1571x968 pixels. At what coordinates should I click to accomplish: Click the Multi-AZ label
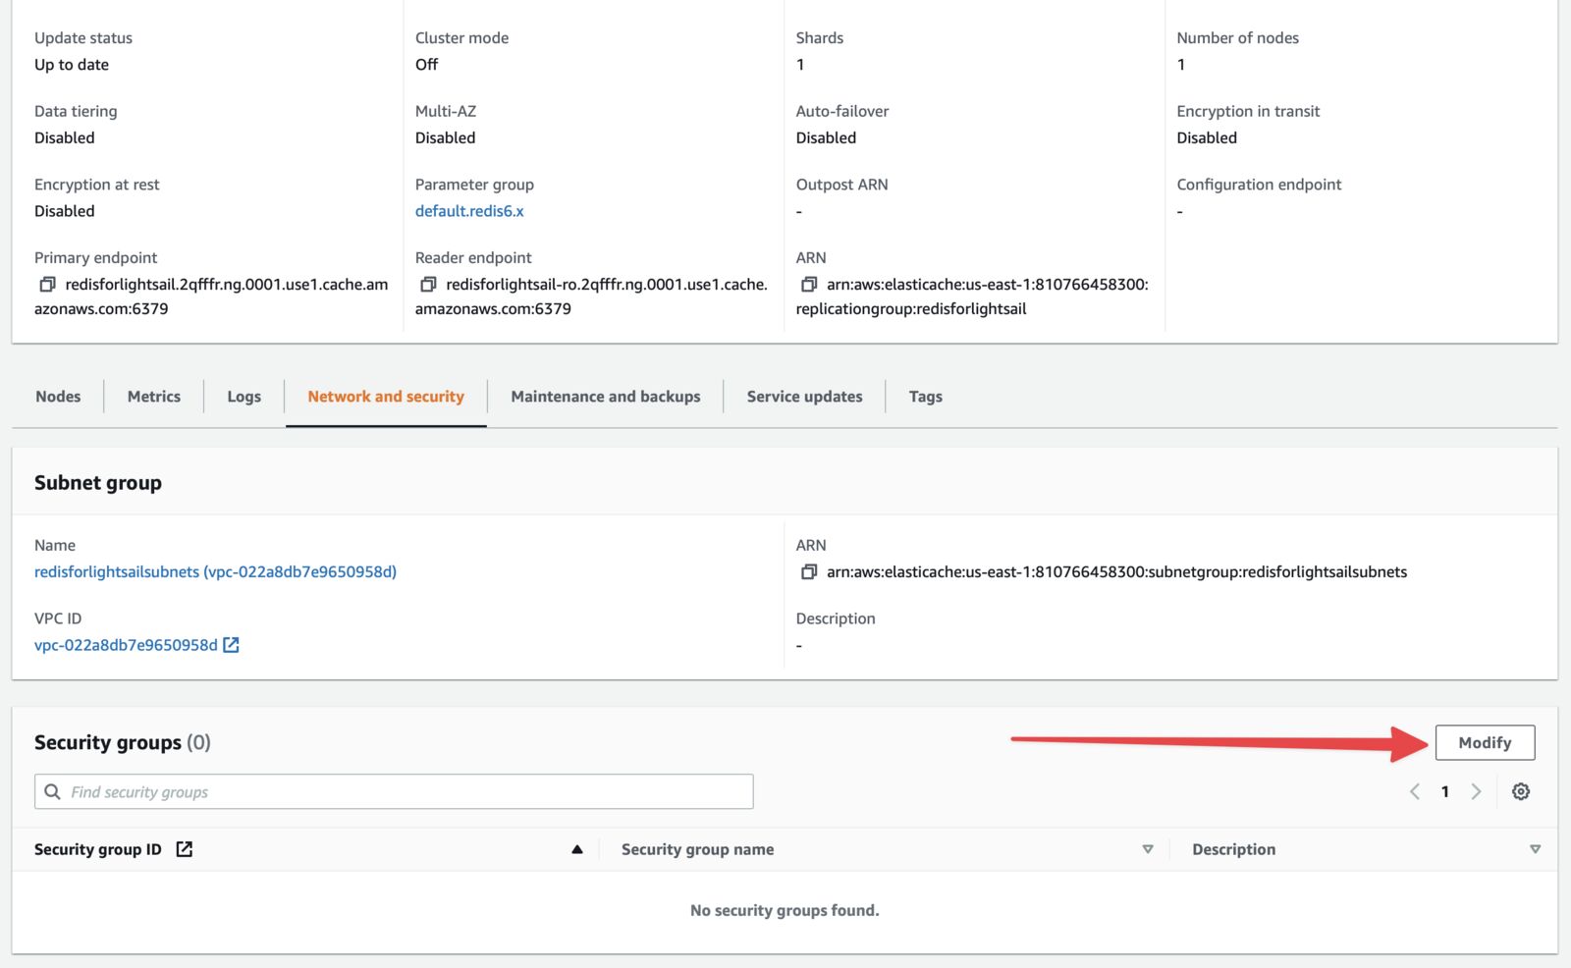tap(446, 112)
